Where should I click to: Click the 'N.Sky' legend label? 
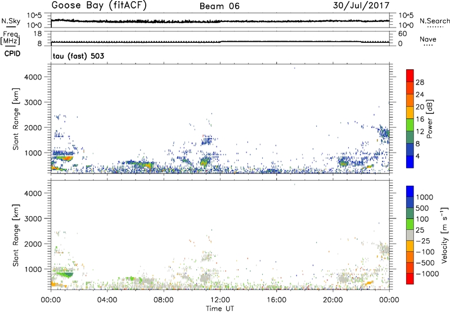point(11,21)
